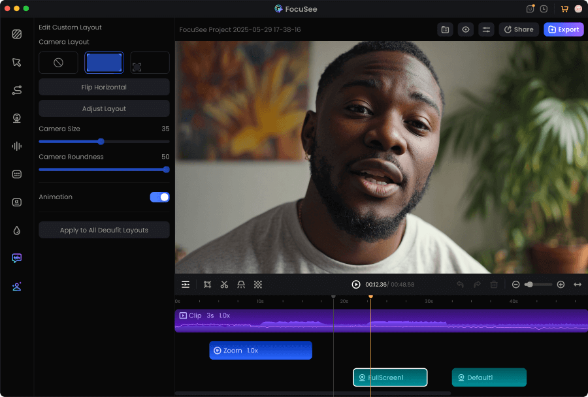Select the scissors split tool
This screenshot has width=588, height=397.
[224, 285]
